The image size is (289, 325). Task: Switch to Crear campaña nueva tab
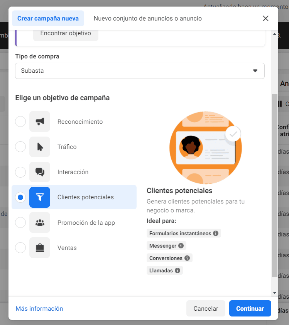pyautogui.click(x=48, y=19)
